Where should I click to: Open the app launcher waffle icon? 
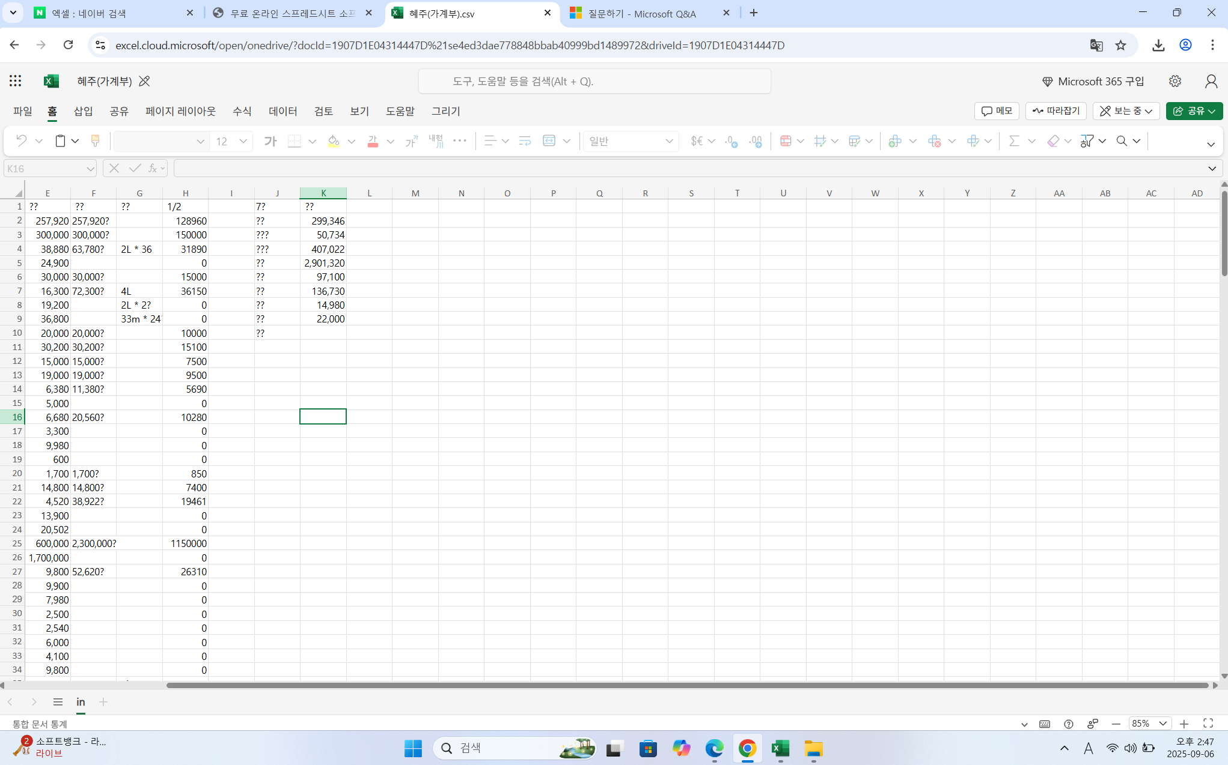click(16, 81)
